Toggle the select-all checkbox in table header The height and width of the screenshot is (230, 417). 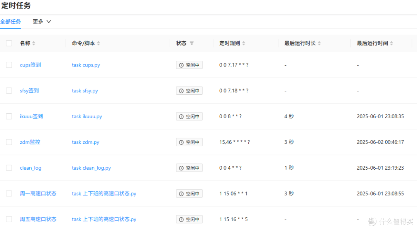click(9, 43)
